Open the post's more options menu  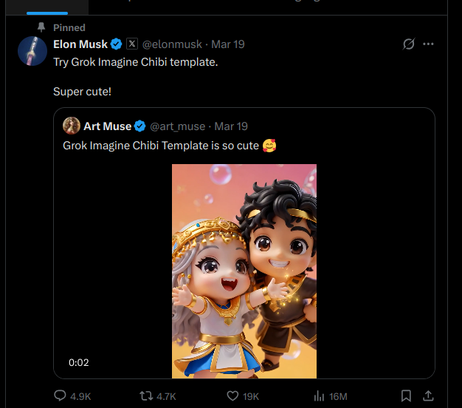pos(429,44)
